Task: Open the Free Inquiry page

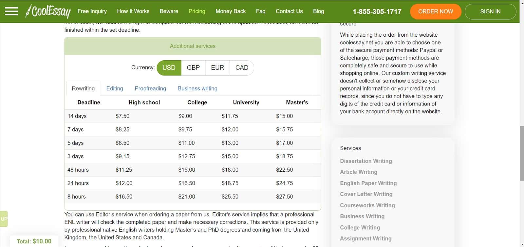Action: tap(92, 11)
